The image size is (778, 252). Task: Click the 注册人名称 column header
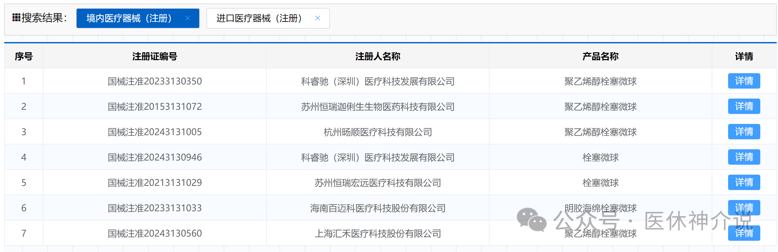click(x=378, y=56)
